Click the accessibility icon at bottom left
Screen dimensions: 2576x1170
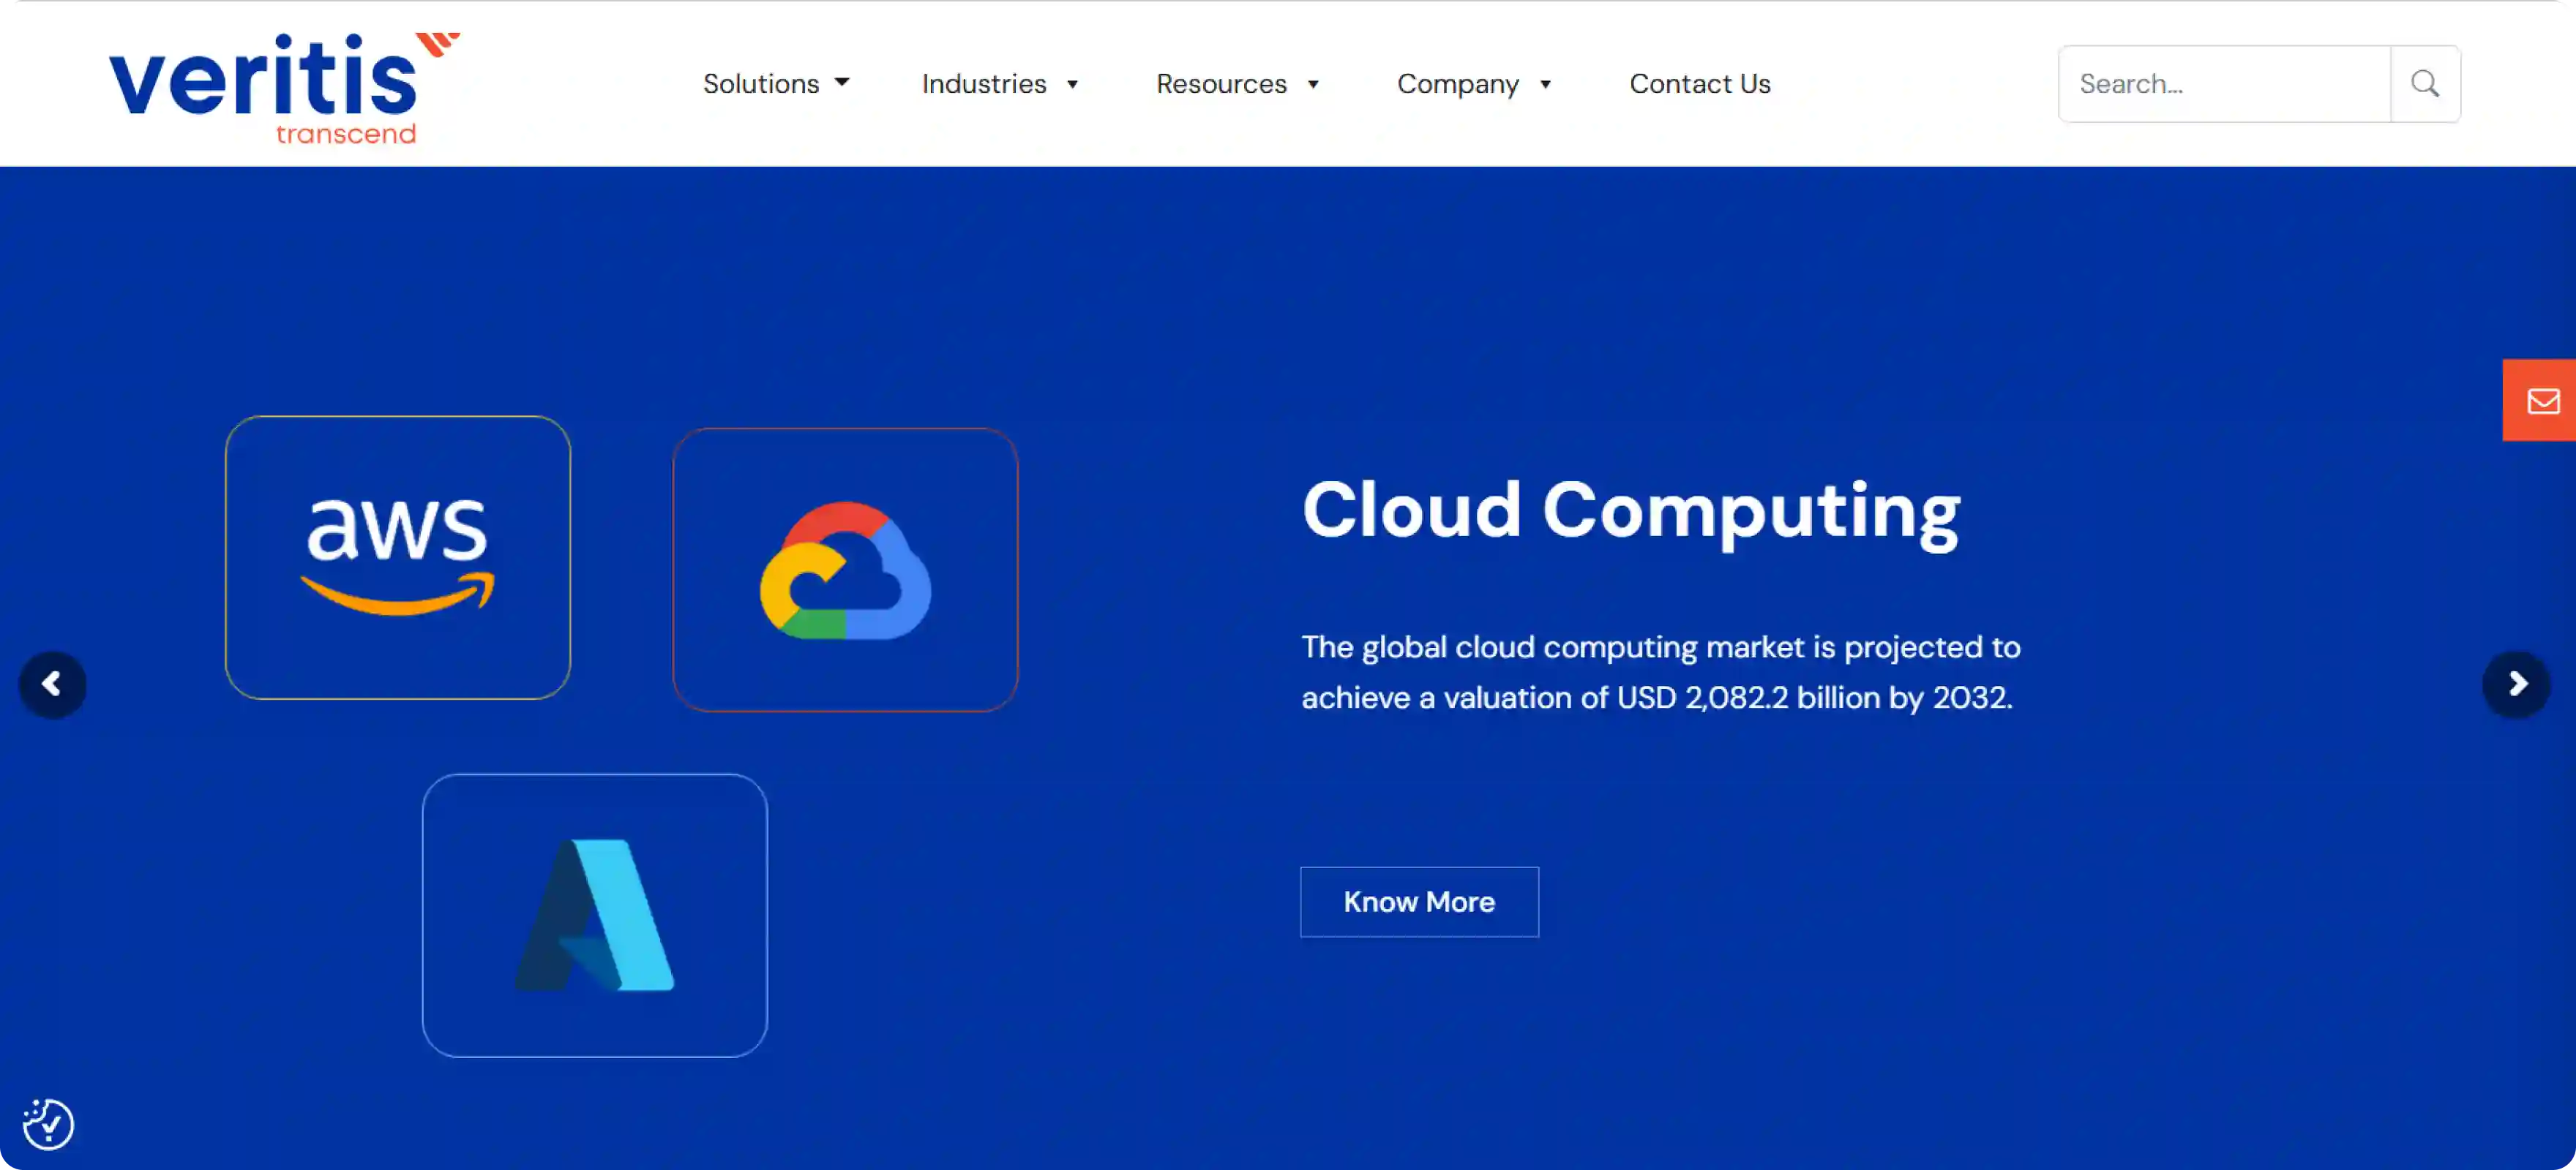pos(48,1124)
